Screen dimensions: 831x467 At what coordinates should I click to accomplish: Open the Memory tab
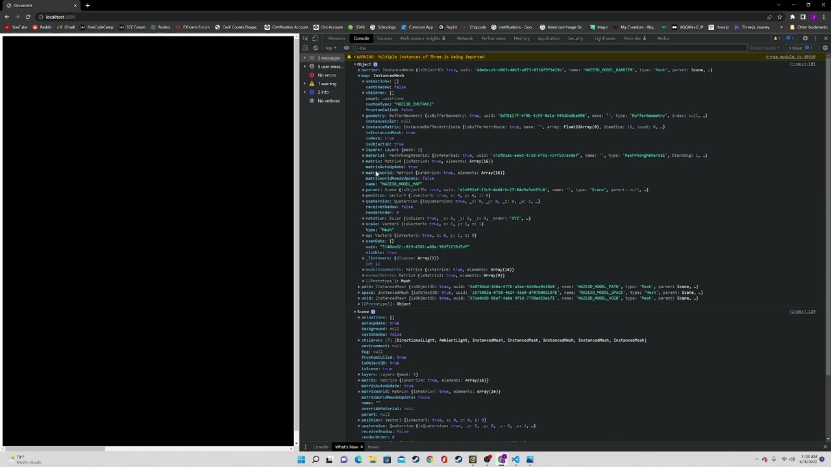[521, 38]
